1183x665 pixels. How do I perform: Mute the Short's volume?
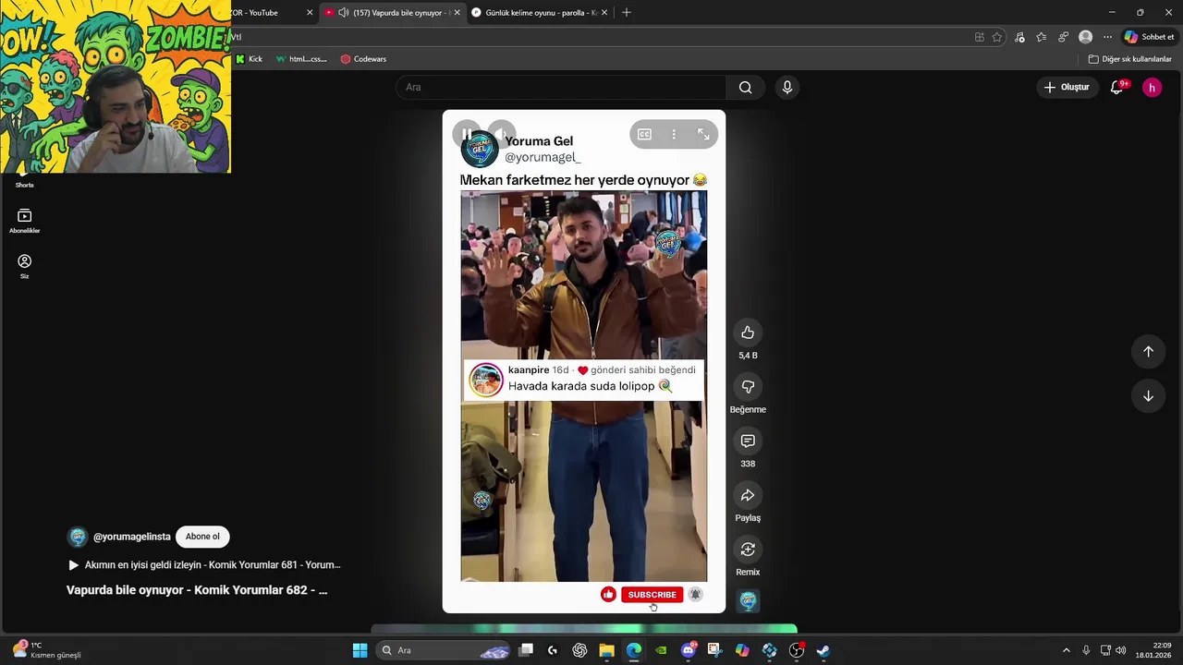pos(501,134)
